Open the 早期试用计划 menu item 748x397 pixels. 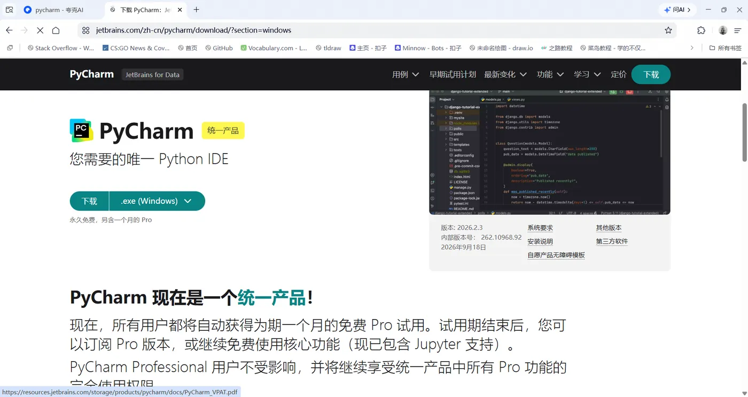[453, 75]
